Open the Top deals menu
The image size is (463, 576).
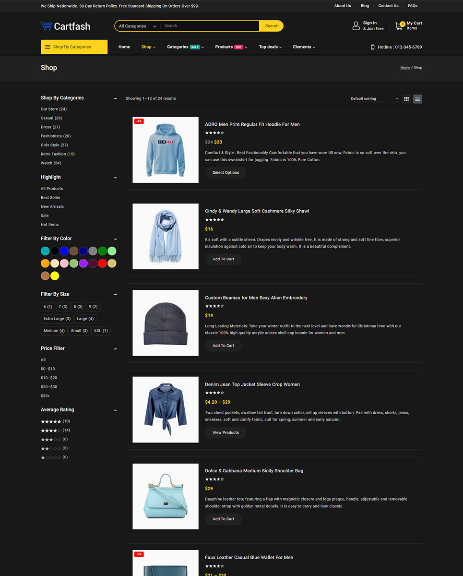pos(270,47)
